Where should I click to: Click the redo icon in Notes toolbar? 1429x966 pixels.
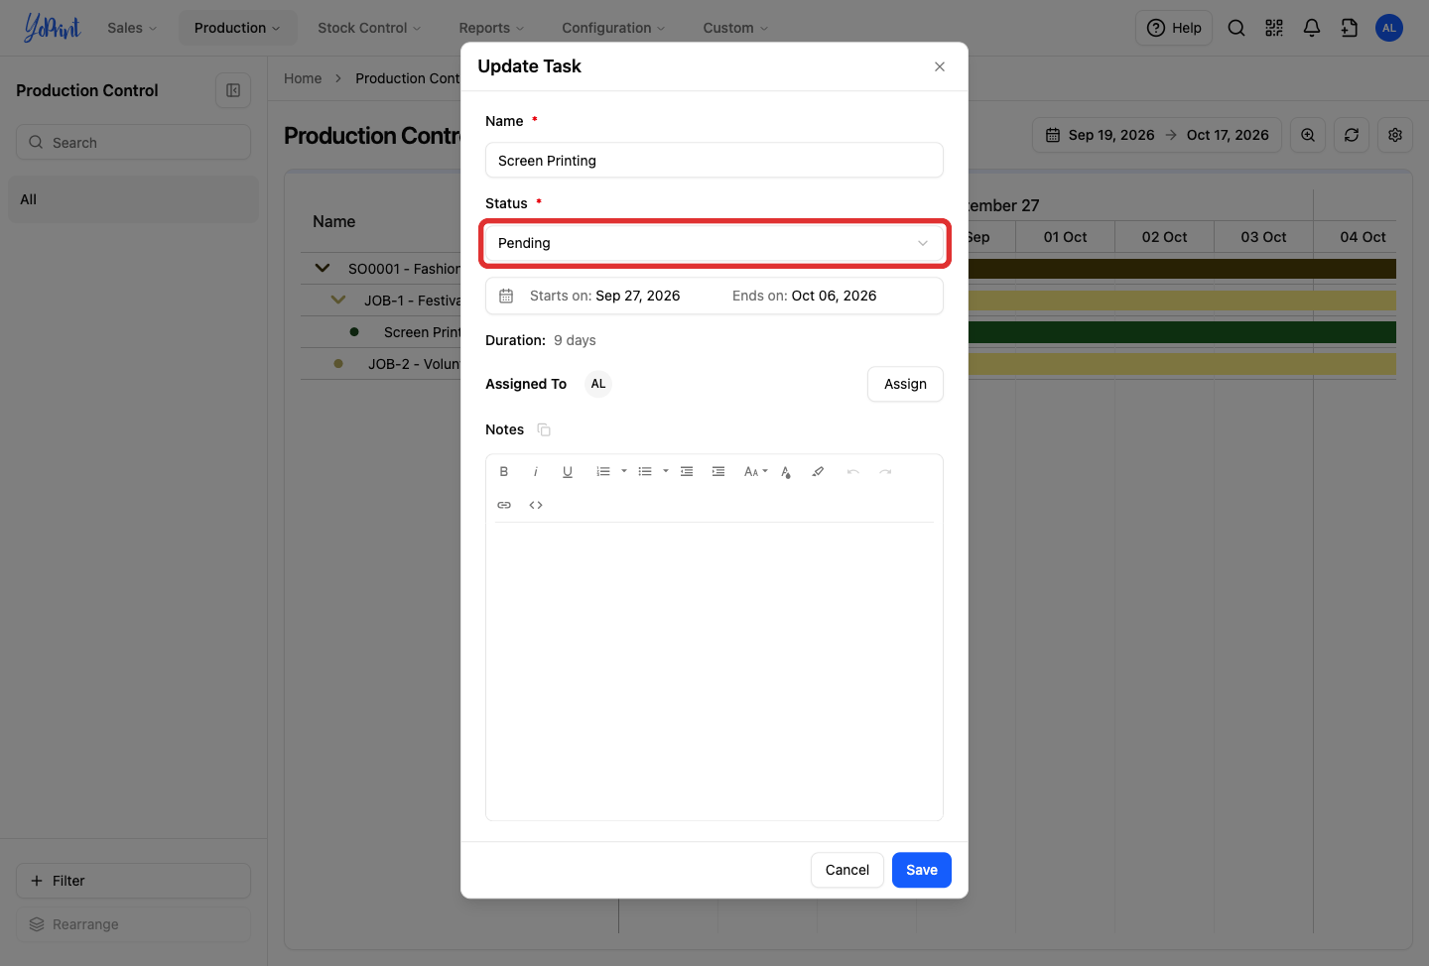885,472
